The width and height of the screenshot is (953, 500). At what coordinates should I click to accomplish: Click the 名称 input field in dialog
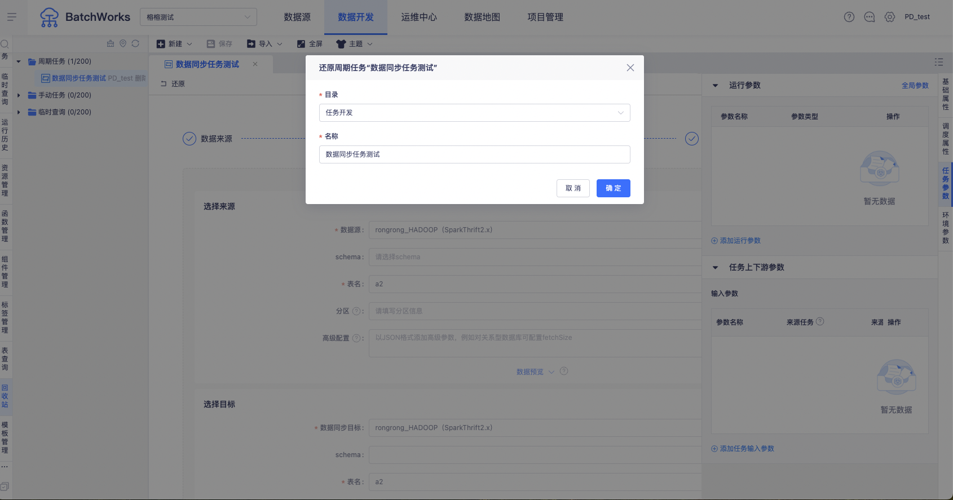point(475,154)
